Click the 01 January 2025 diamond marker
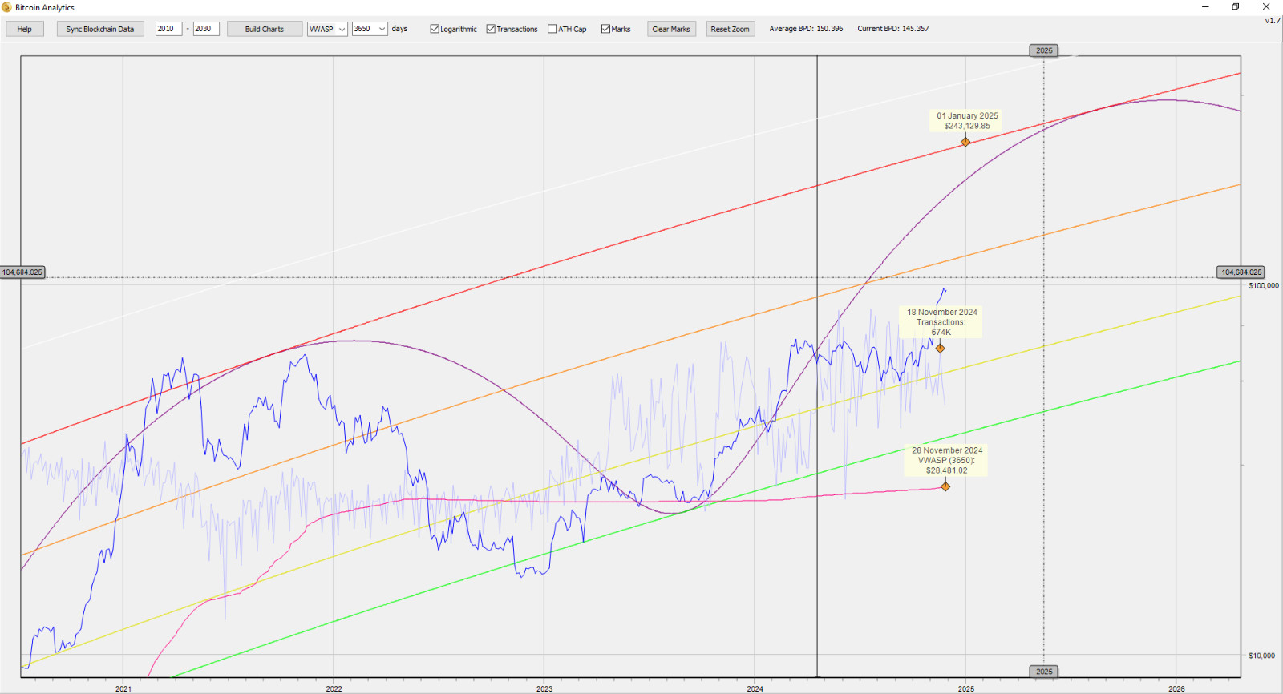The height and width of the screenshot is (694, 1283). [965, 142]
